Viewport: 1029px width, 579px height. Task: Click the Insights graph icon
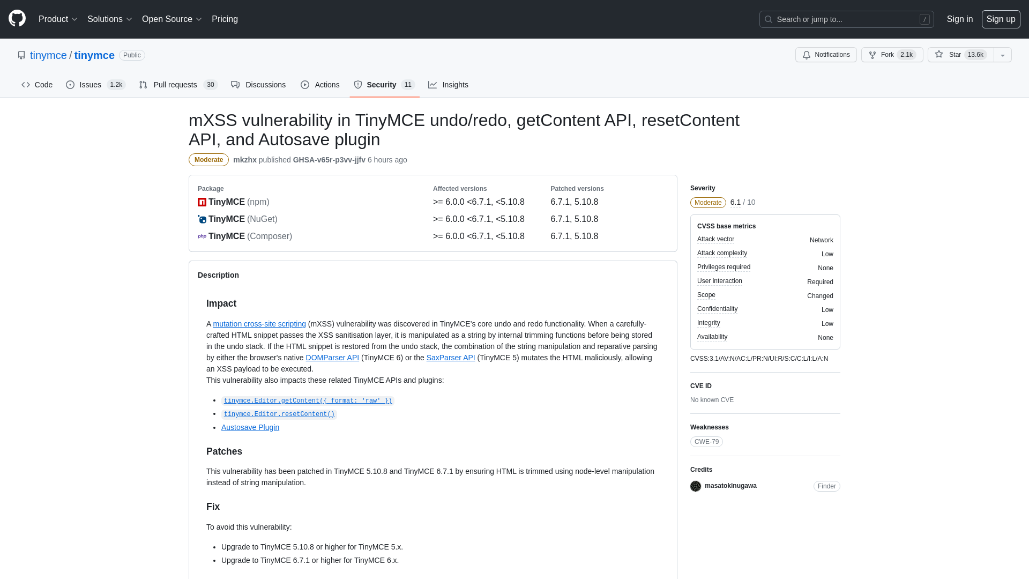(433, 85)
